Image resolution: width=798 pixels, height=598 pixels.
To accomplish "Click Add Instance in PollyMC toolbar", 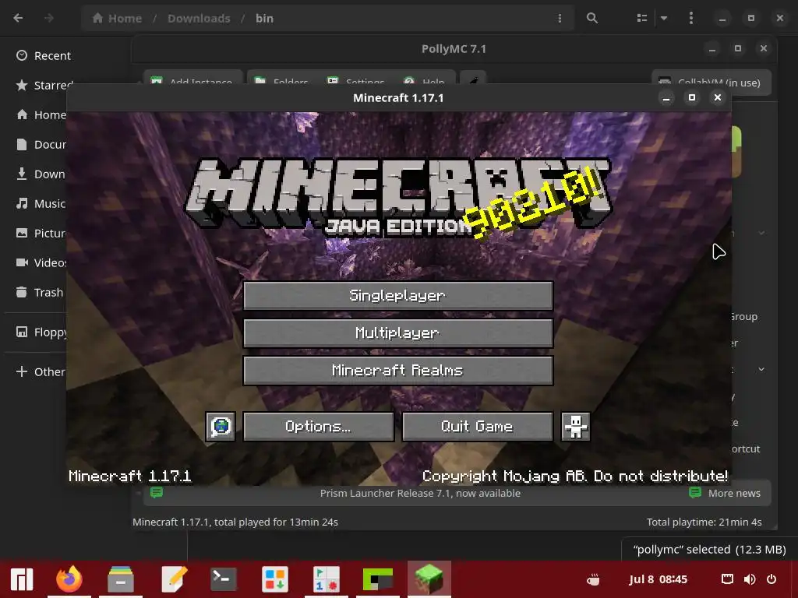I will coord(192,80).
